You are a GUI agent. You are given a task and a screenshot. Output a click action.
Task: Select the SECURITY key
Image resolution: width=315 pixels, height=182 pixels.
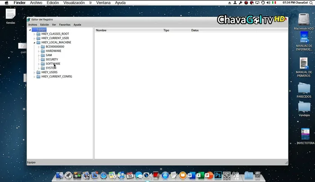pos(52,59)
